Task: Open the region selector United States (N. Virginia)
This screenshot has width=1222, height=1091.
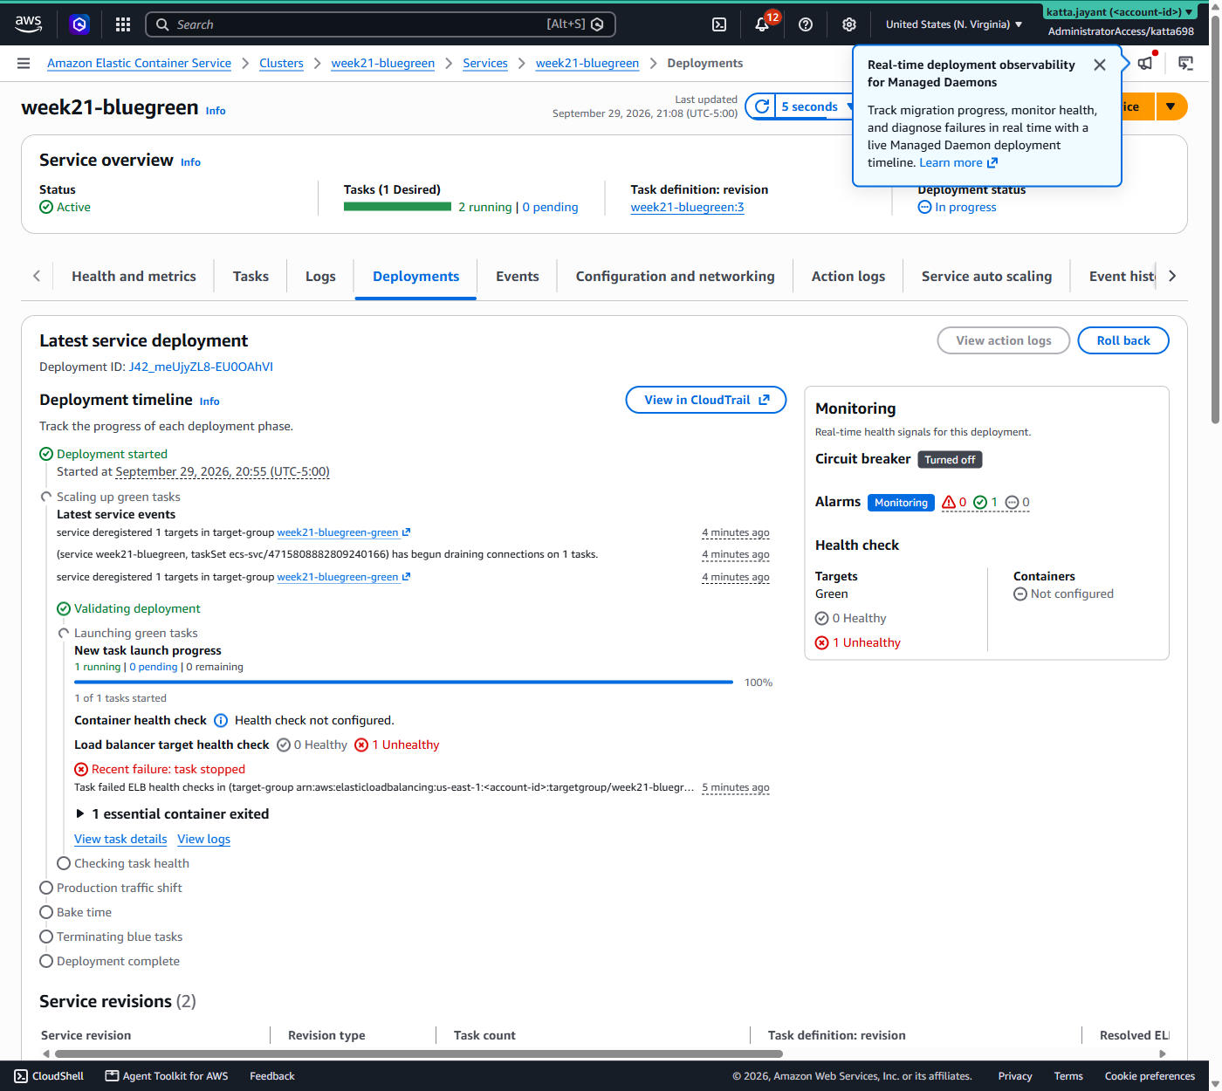Action: [x=954, y=24]
